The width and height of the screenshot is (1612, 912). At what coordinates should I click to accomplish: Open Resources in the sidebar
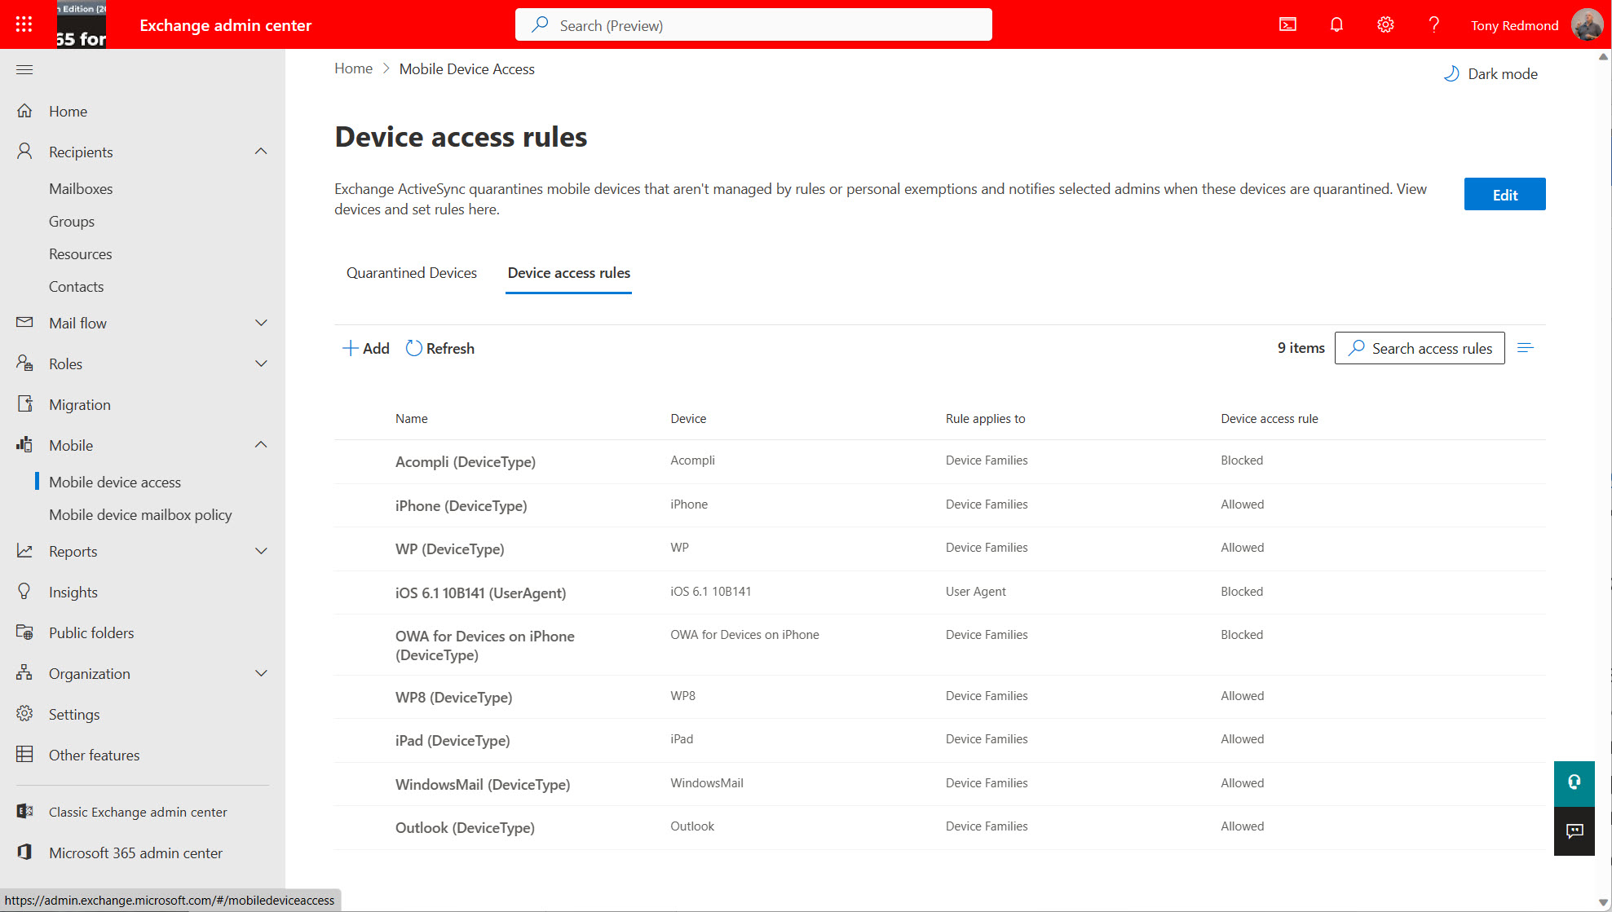(x=81, y=254)
